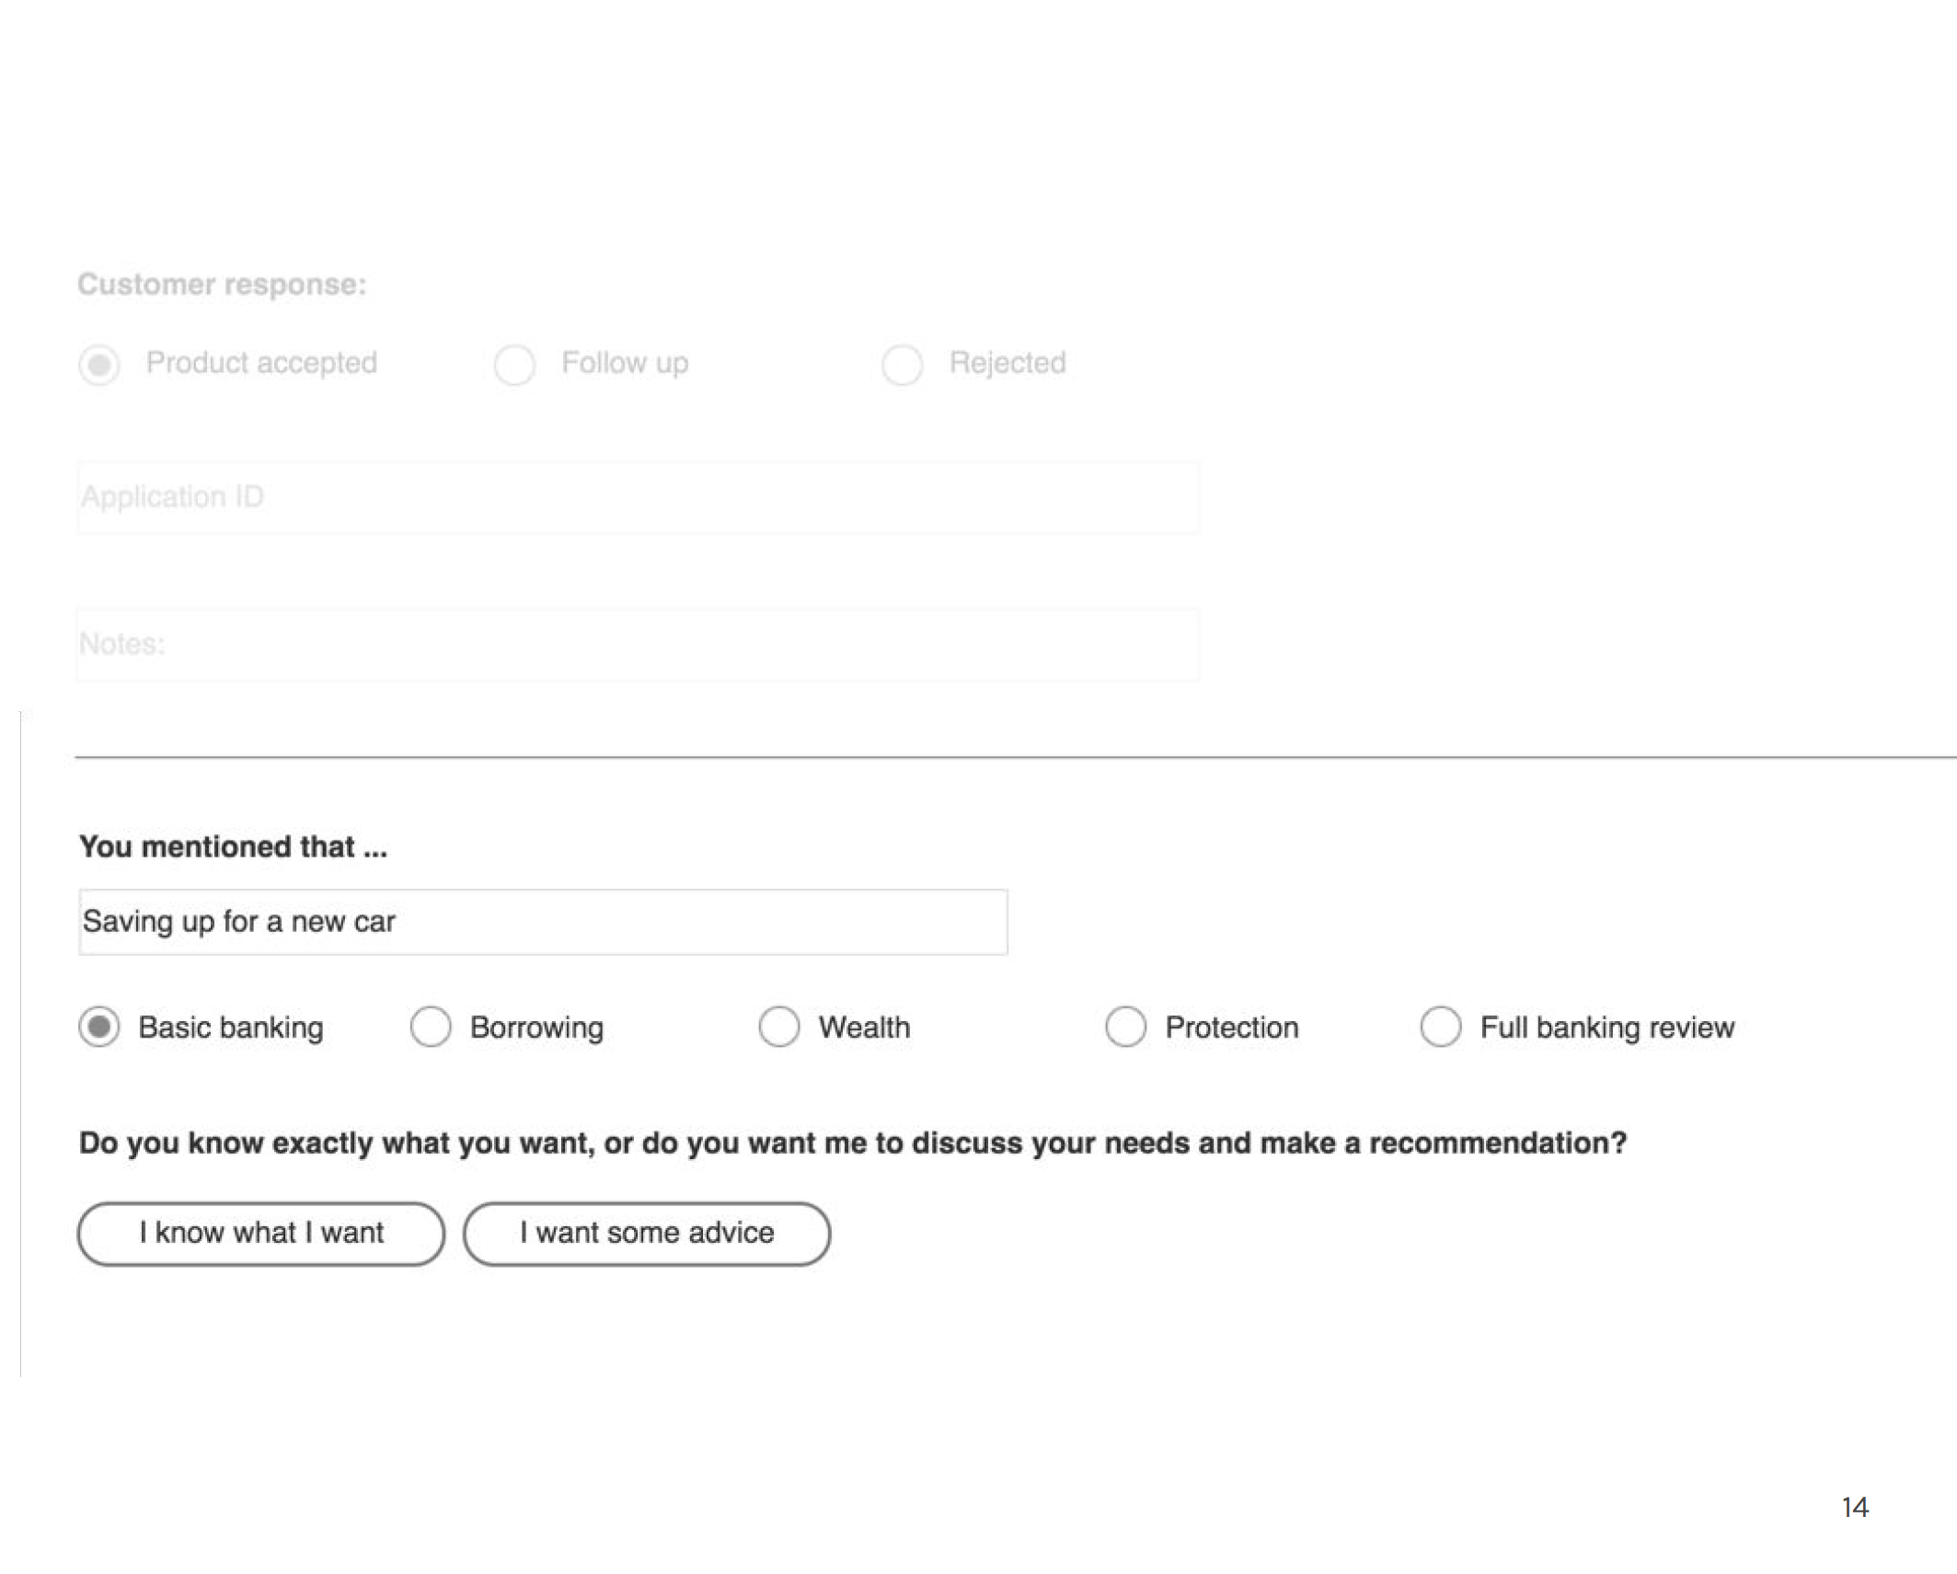Select the Product accepted radio button
1957x1574 pixels.
[x=99, y=365]
